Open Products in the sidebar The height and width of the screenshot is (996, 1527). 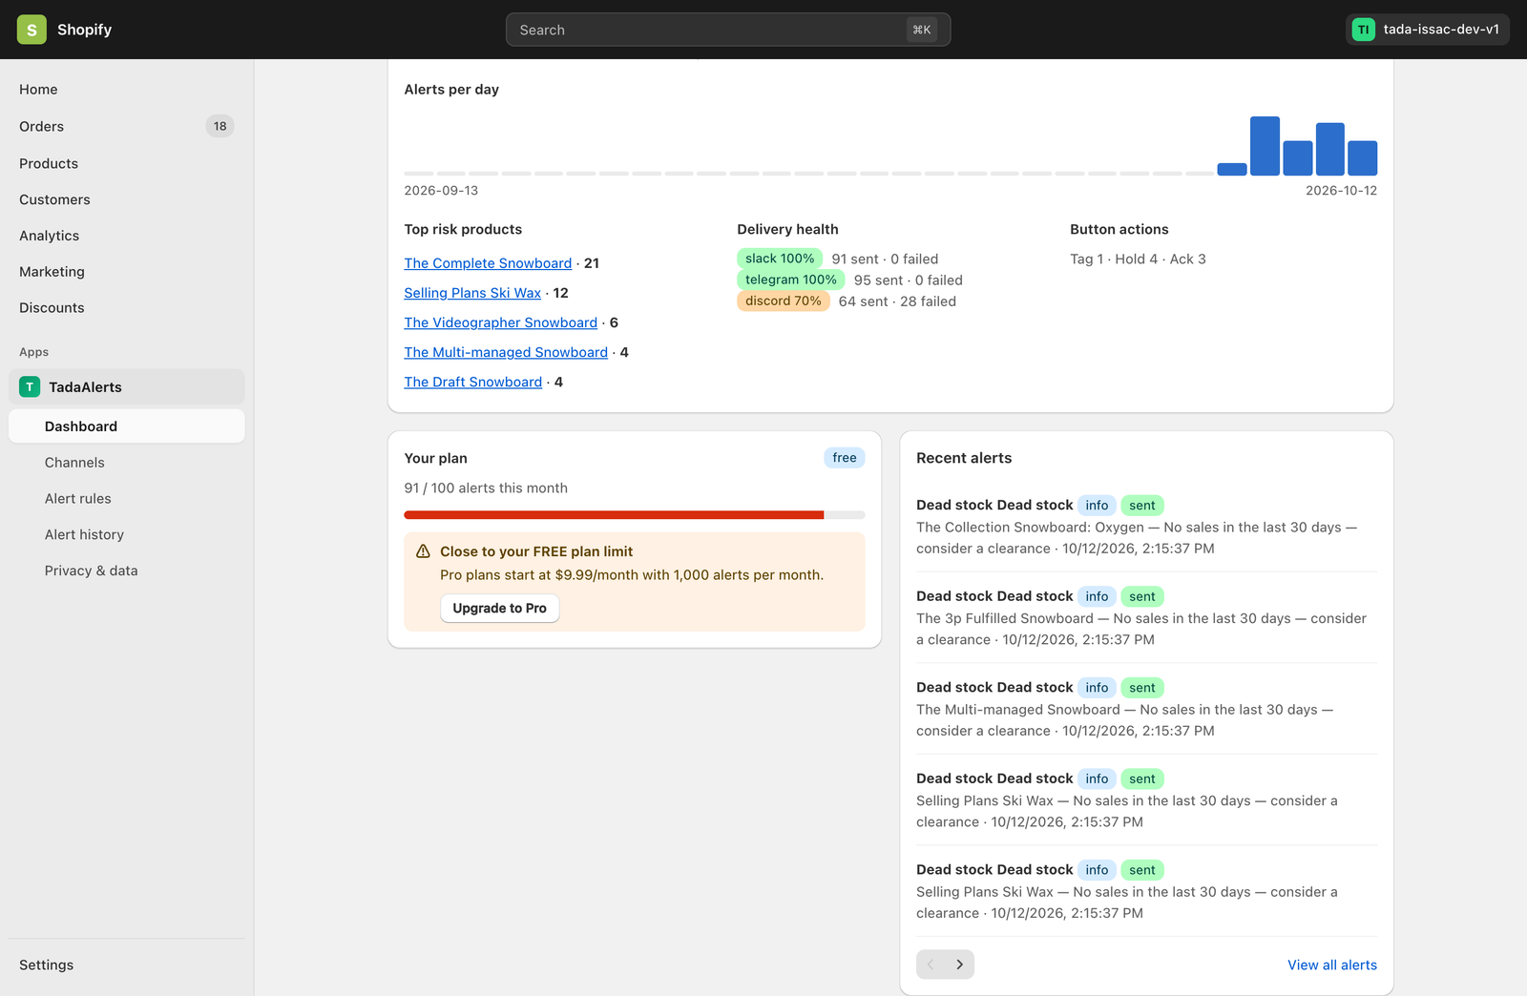click(x=126, y=163)
